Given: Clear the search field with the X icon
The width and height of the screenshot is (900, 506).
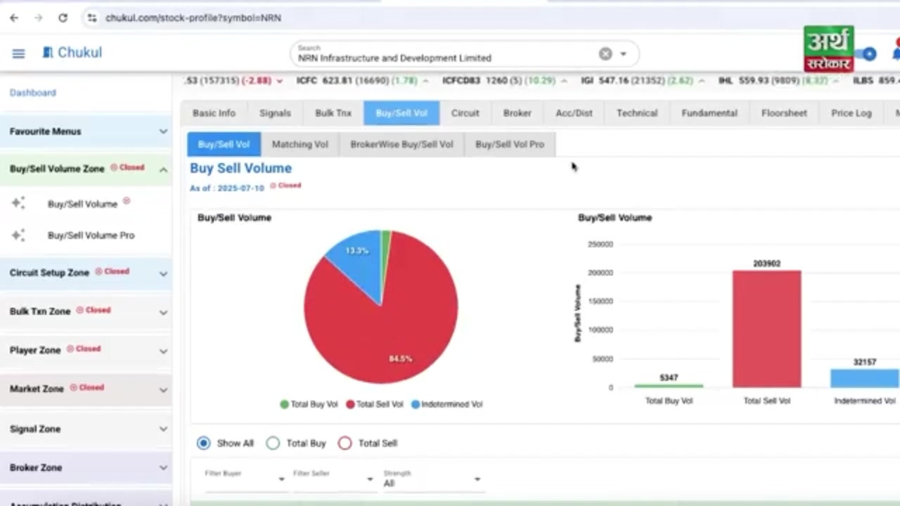Looking at the screenshot, I should coord(605,54).
